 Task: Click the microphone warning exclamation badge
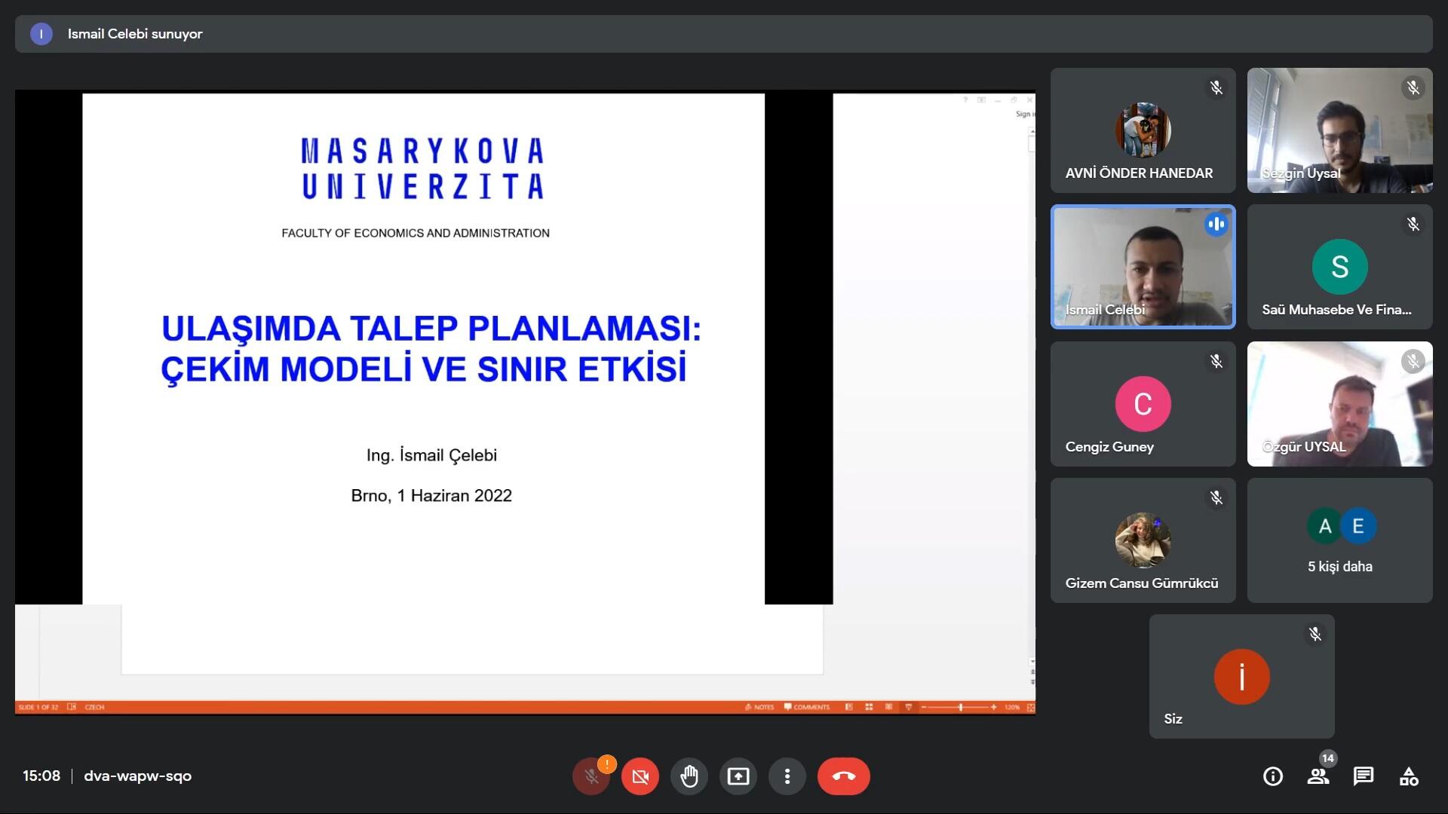tap(606, 764)
